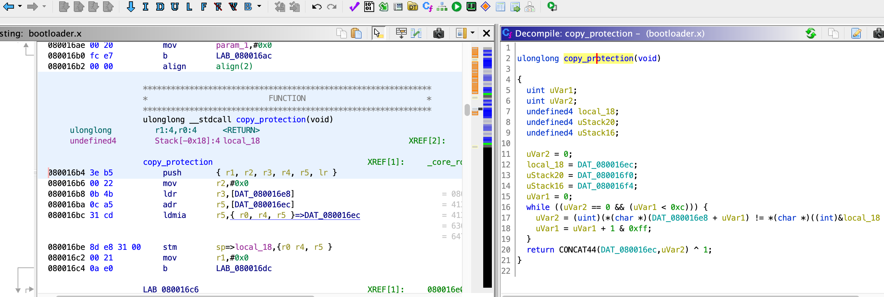Toggle mouse hover popups cursor button
The width and height of the screenshot is (884, 297).
tap(378, 33)
